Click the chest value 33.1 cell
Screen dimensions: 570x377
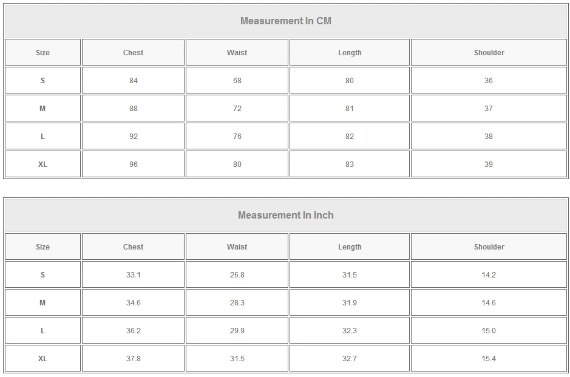133,275
